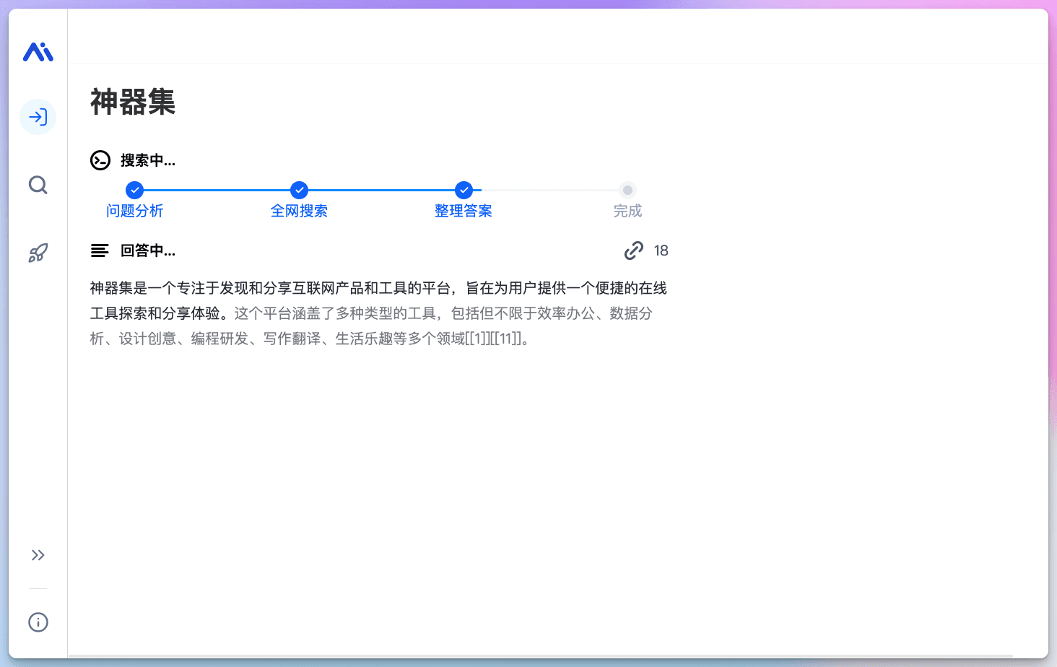The image size is (1057, 667).
Task: Click the Mi app logo
Action: (38, 52)
